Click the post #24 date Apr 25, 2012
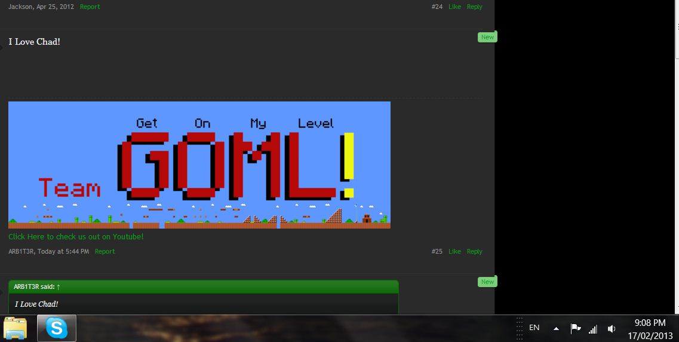Screen dimensions: 679x342 pyautogui.click(x=55, y=7)
